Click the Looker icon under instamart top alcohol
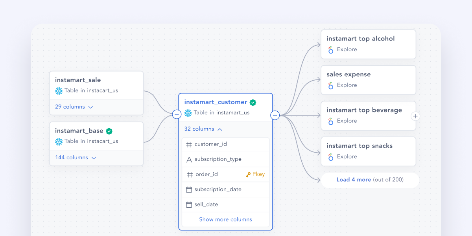 [331, 50]
